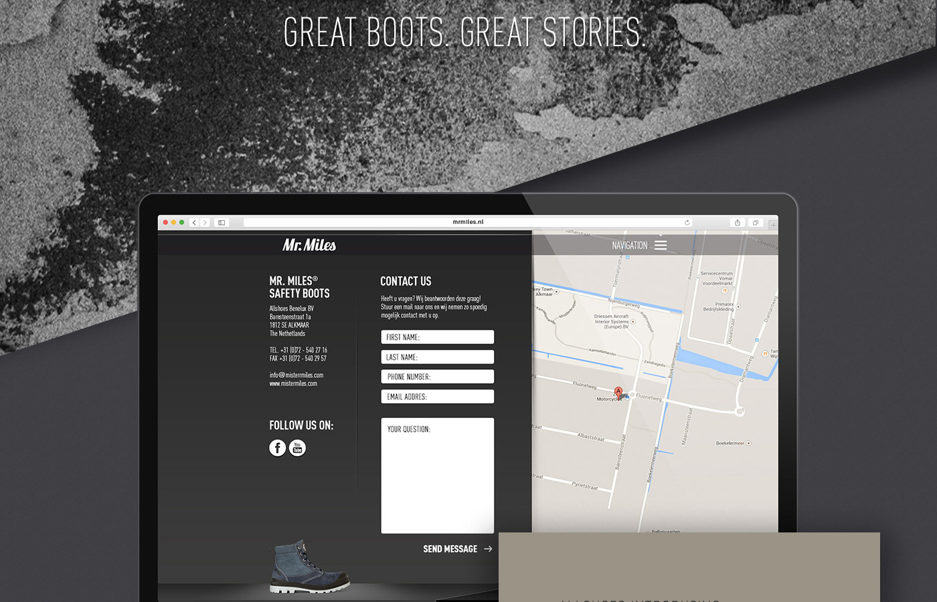Click the Phone Number field
This screenshot has width=937, height=602.
pos(438,377)
